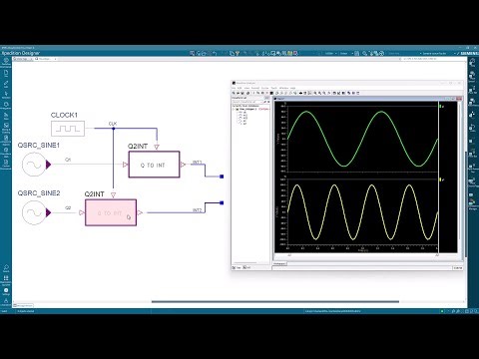Click the grid apps icon in lower-left sidebar
The width and height of the screenshot is (479, 359).
click(x=6, y=278)
